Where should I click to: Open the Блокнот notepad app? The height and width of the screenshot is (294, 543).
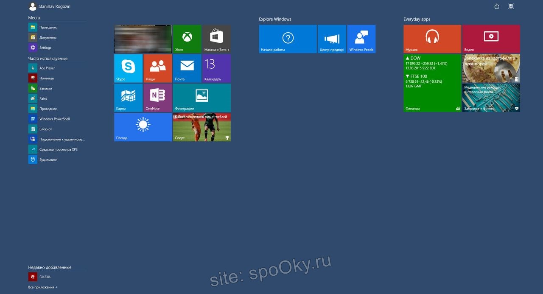point(57,129)
